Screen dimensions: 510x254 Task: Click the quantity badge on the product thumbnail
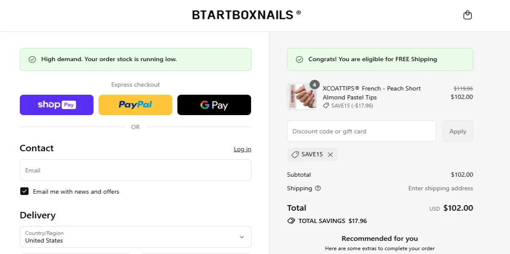(x=314, y=85)
